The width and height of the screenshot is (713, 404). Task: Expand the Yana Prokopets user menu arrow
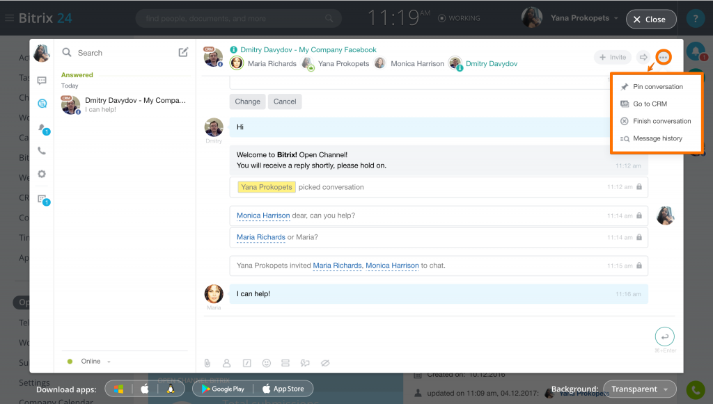(x=616, y=18)
